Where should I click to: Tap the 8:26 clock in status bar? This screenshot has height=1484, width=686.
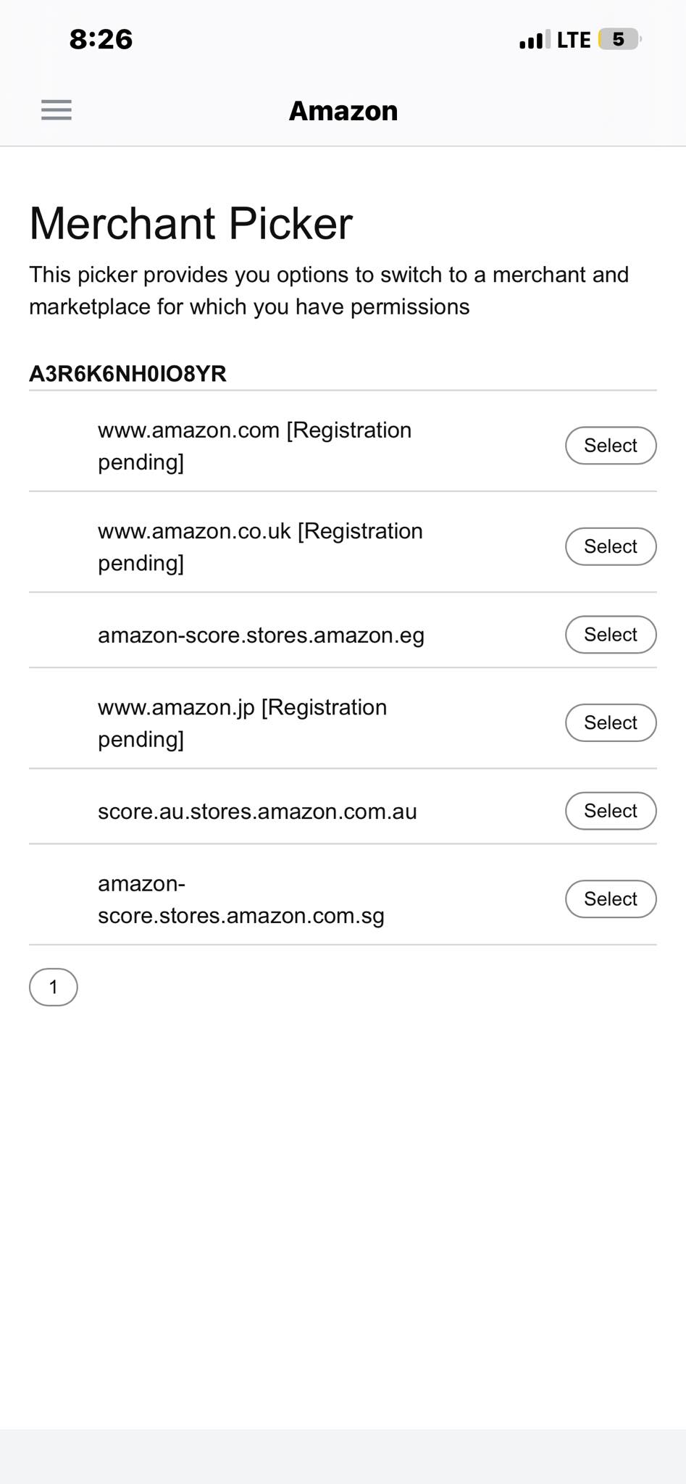pos(101,39)
